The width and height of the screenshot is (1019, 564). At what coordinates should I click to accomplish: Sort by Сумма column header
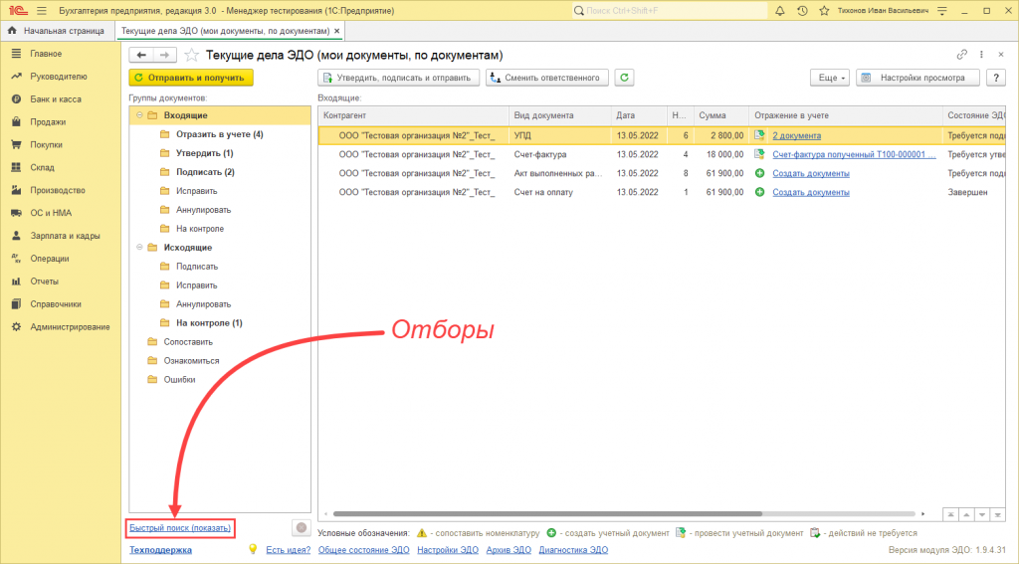pos(721,115)
